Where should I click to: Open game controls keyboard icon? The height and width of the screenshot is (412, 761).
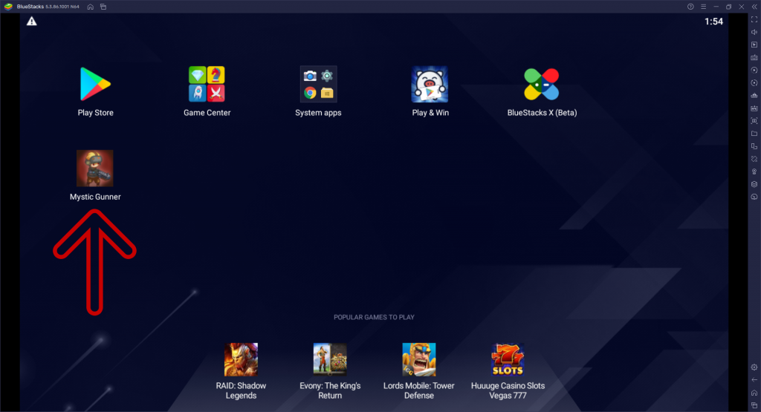[x=754, y=58]
